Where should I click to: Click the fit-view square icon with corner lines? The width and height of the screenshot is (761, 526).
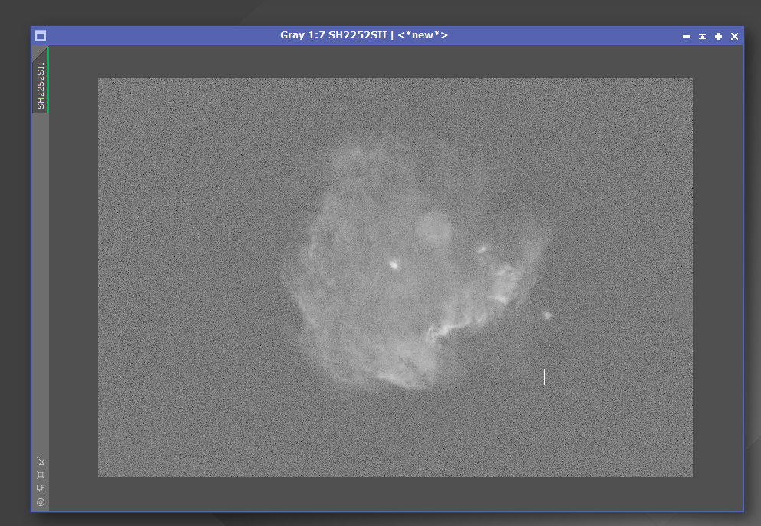pos(41,475)
